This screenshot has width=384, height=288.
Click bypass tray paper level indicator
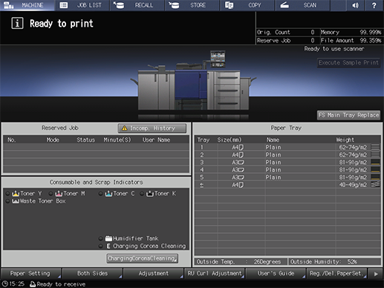pyautogui.click(x=376, y=185)
